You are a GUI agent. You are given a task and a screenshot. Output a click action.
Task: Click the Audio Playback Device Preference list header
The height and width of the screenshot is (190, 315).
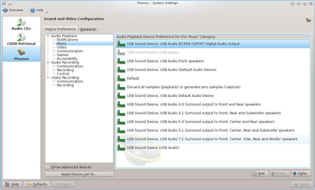pyautogui.click(x=213, y=37)
